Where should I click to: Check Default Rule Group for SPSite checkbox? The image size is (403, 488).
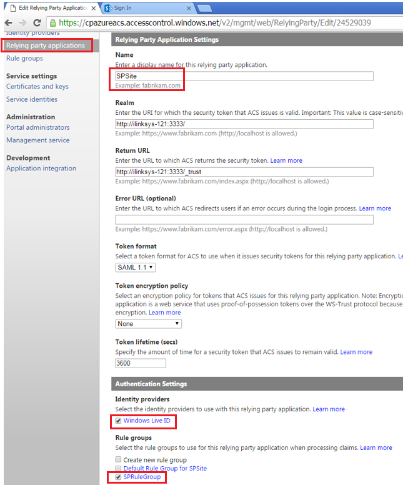(x=118, y=468)
